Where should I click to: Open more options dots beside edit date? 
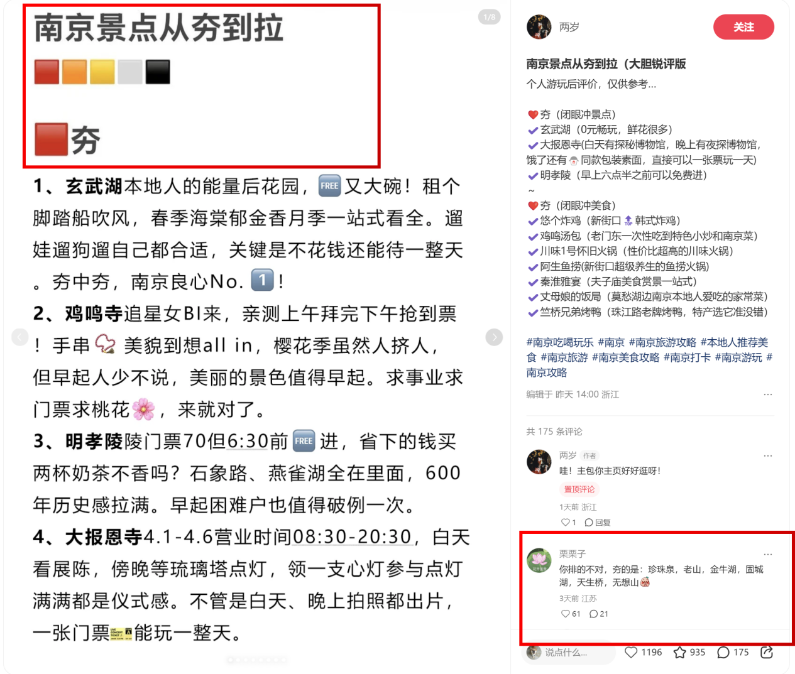767,394
